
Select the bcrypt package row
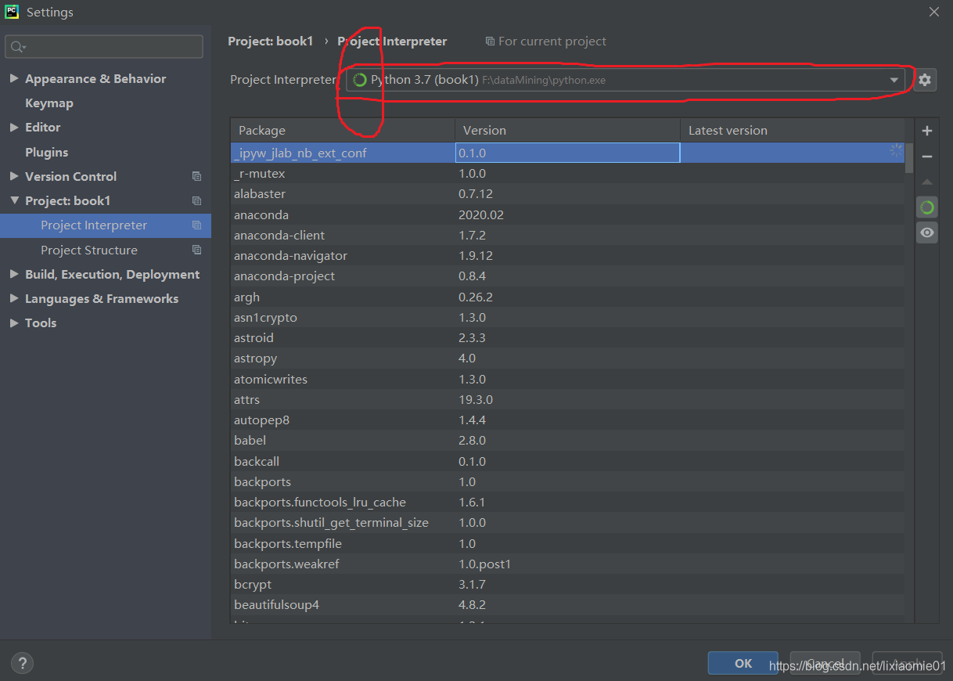pyautogui.click(x=568, y=584)
